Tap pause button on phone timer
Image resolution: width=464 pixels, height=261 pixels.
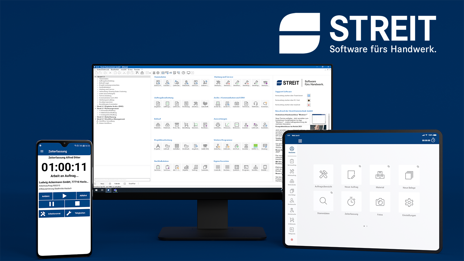52,204
